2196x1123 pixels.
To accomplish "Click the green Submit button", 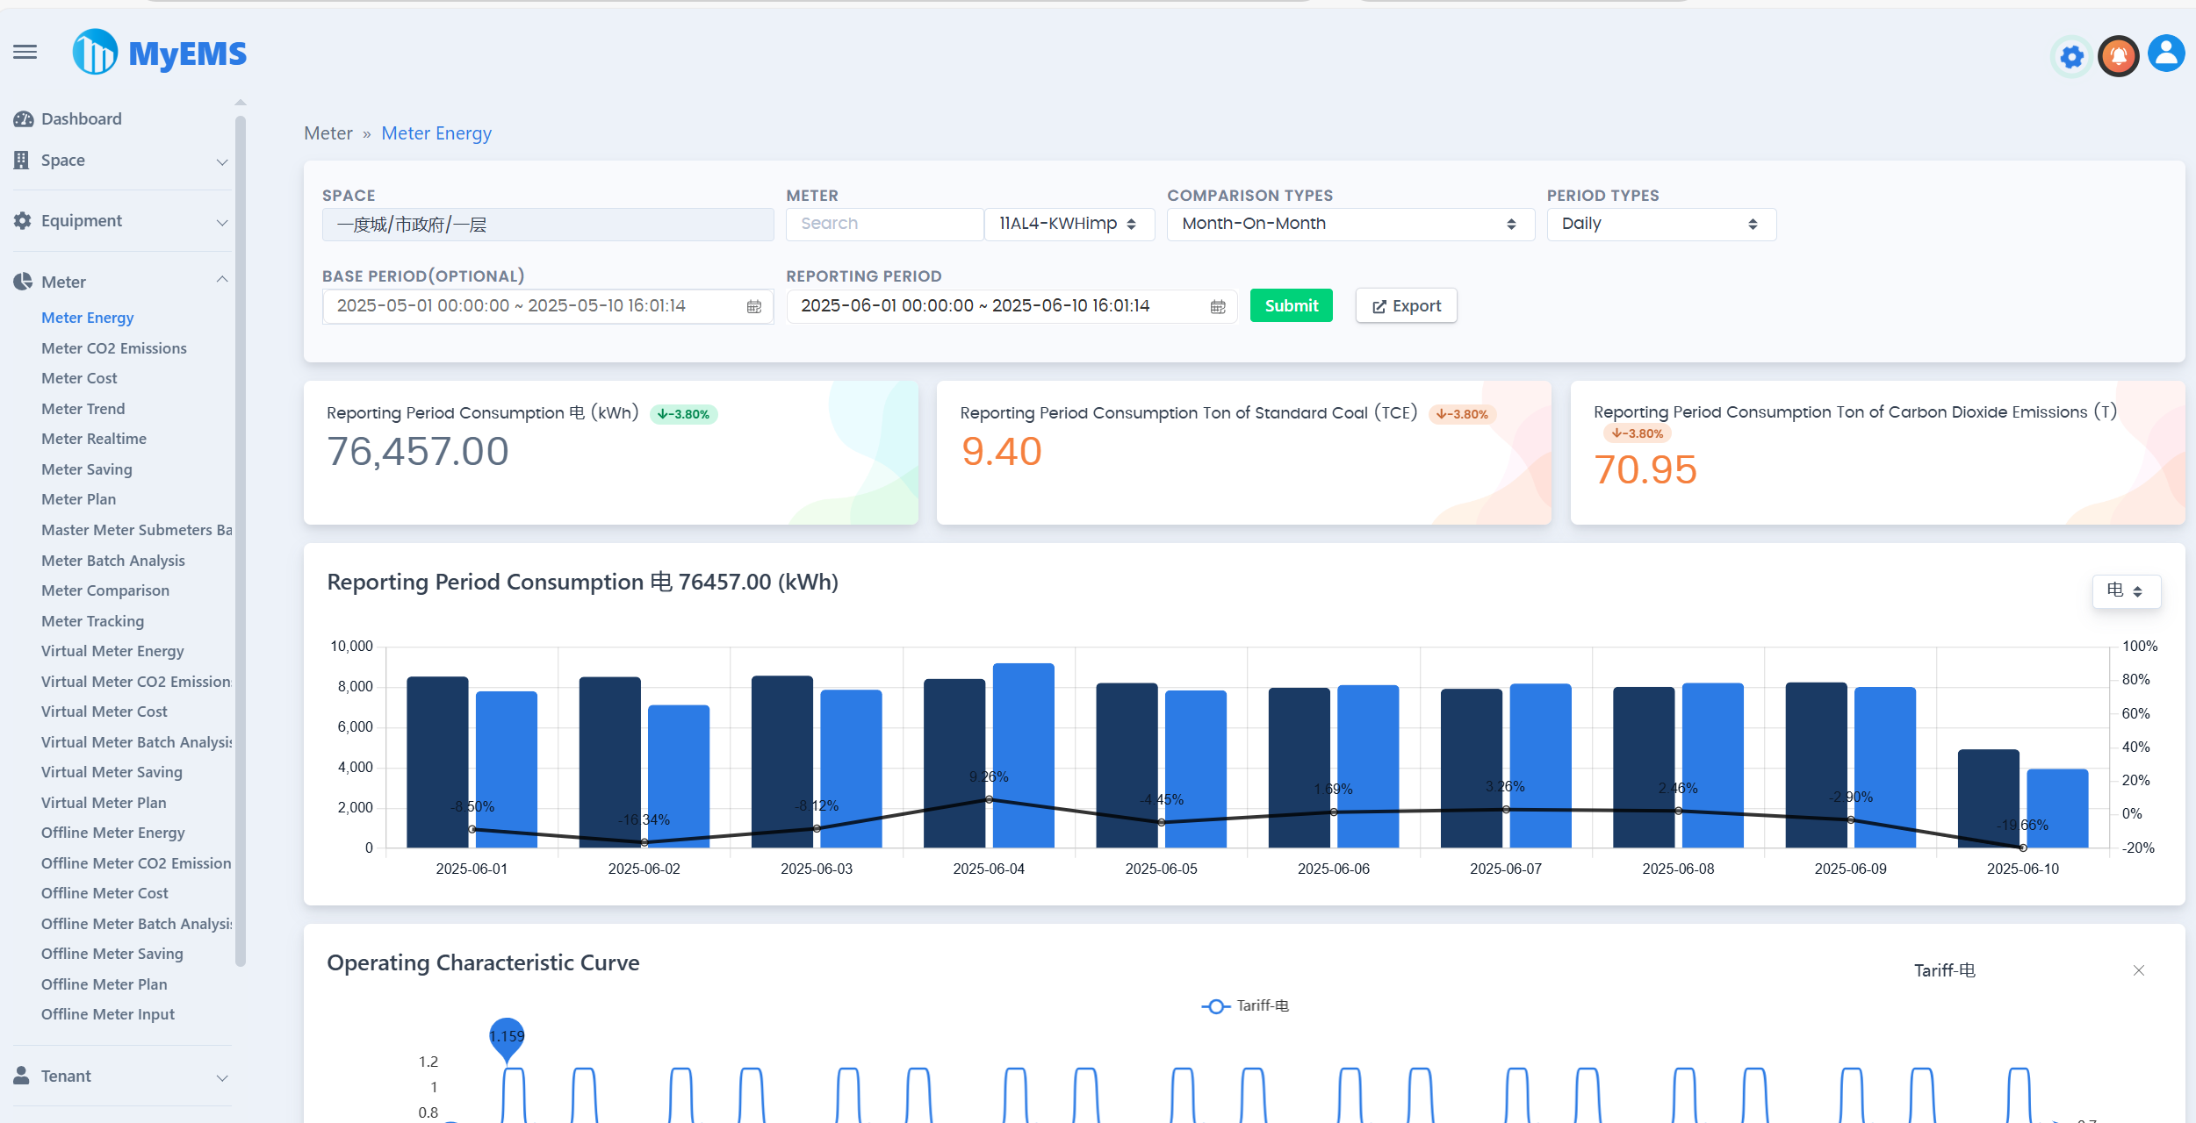I will point(1291,305).
